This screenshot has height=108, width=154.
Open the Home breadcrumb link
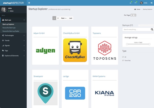[x=138, y=9]
